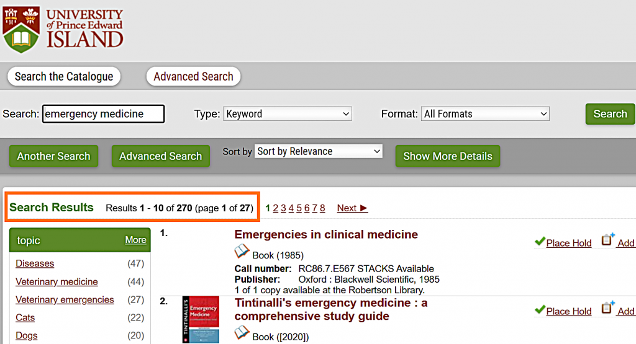Image resolution: width=636 pixels, height=344 pixels.
Task: Click the book icon under Tintinalli's emergency medicine
Action: [x=242, y=334]
